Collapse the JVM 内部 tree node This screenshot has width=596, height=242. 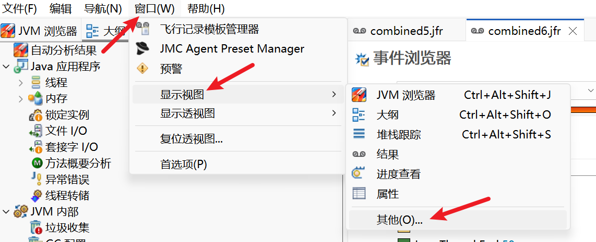coord(6,212)
